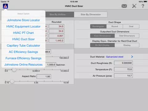Click the 10:50 AM clock
This screenshot has height=111, width=148.
point(74,2)
